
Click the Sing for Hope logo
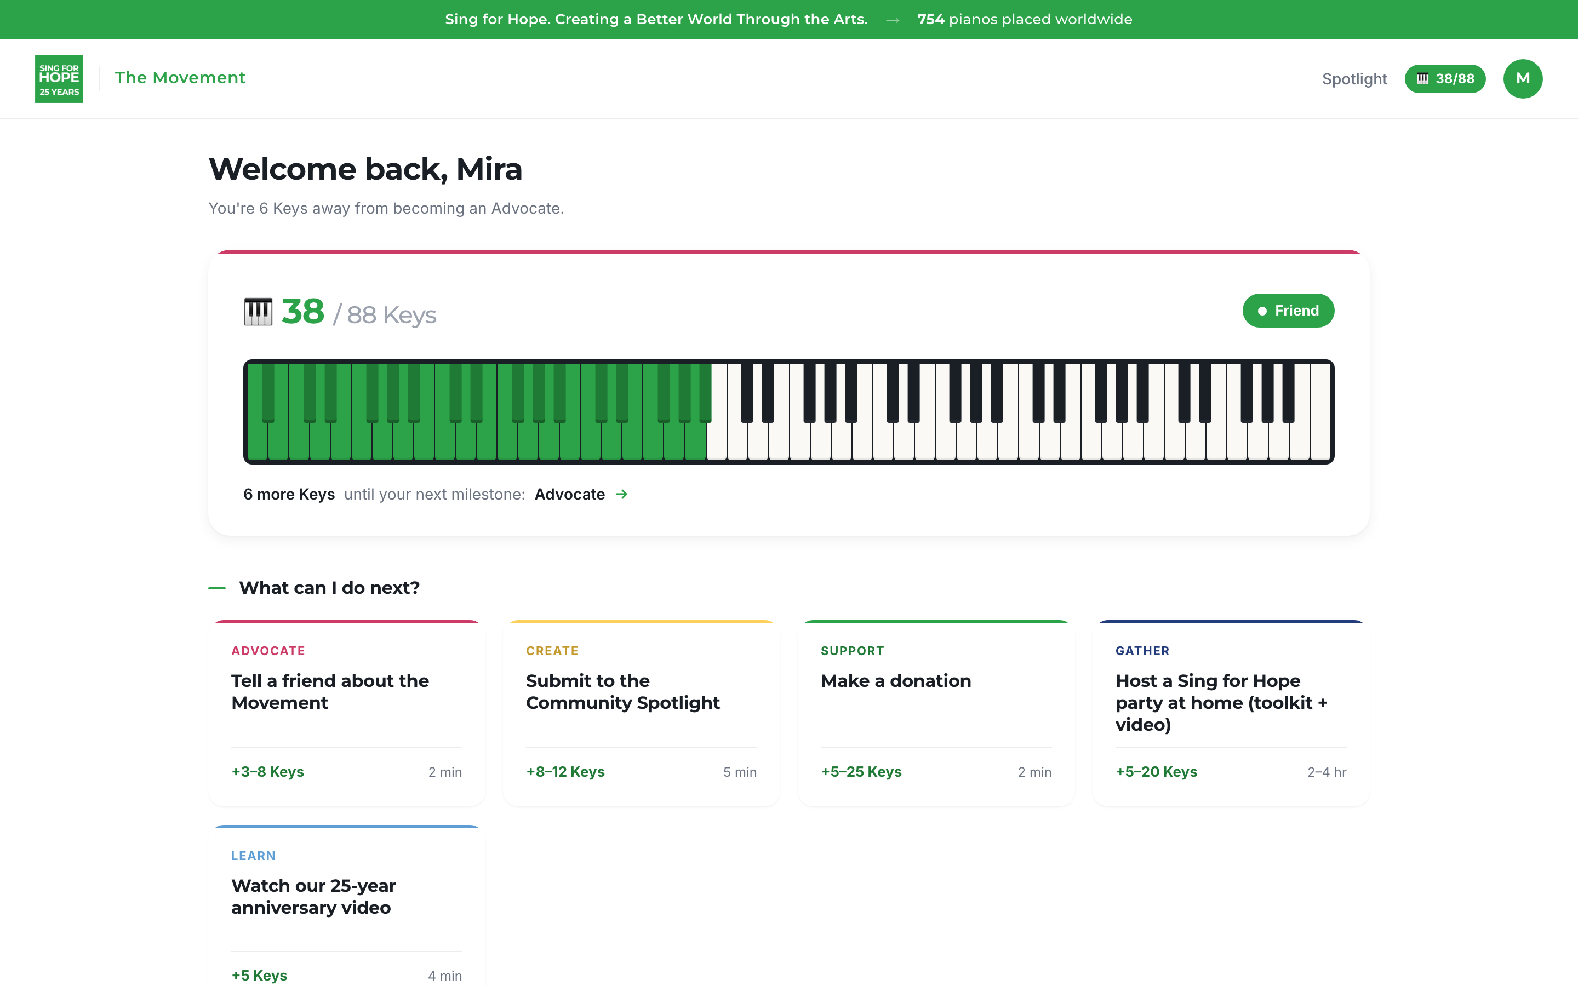tap(59, 79)
